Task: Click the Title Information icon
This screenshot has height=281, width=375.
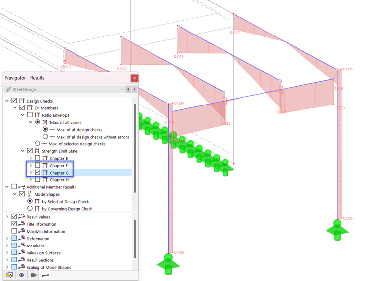Action: pos(22,224)
